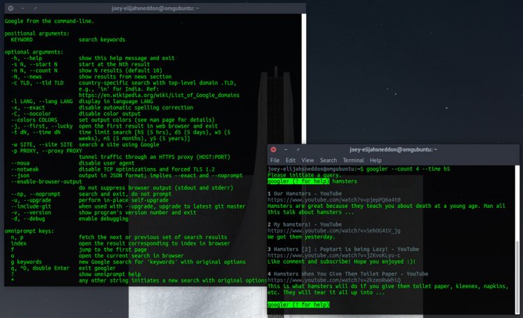Open the View menu in front terminal
This screenshot has width=523, height=318.
click(x=308, y=160)
